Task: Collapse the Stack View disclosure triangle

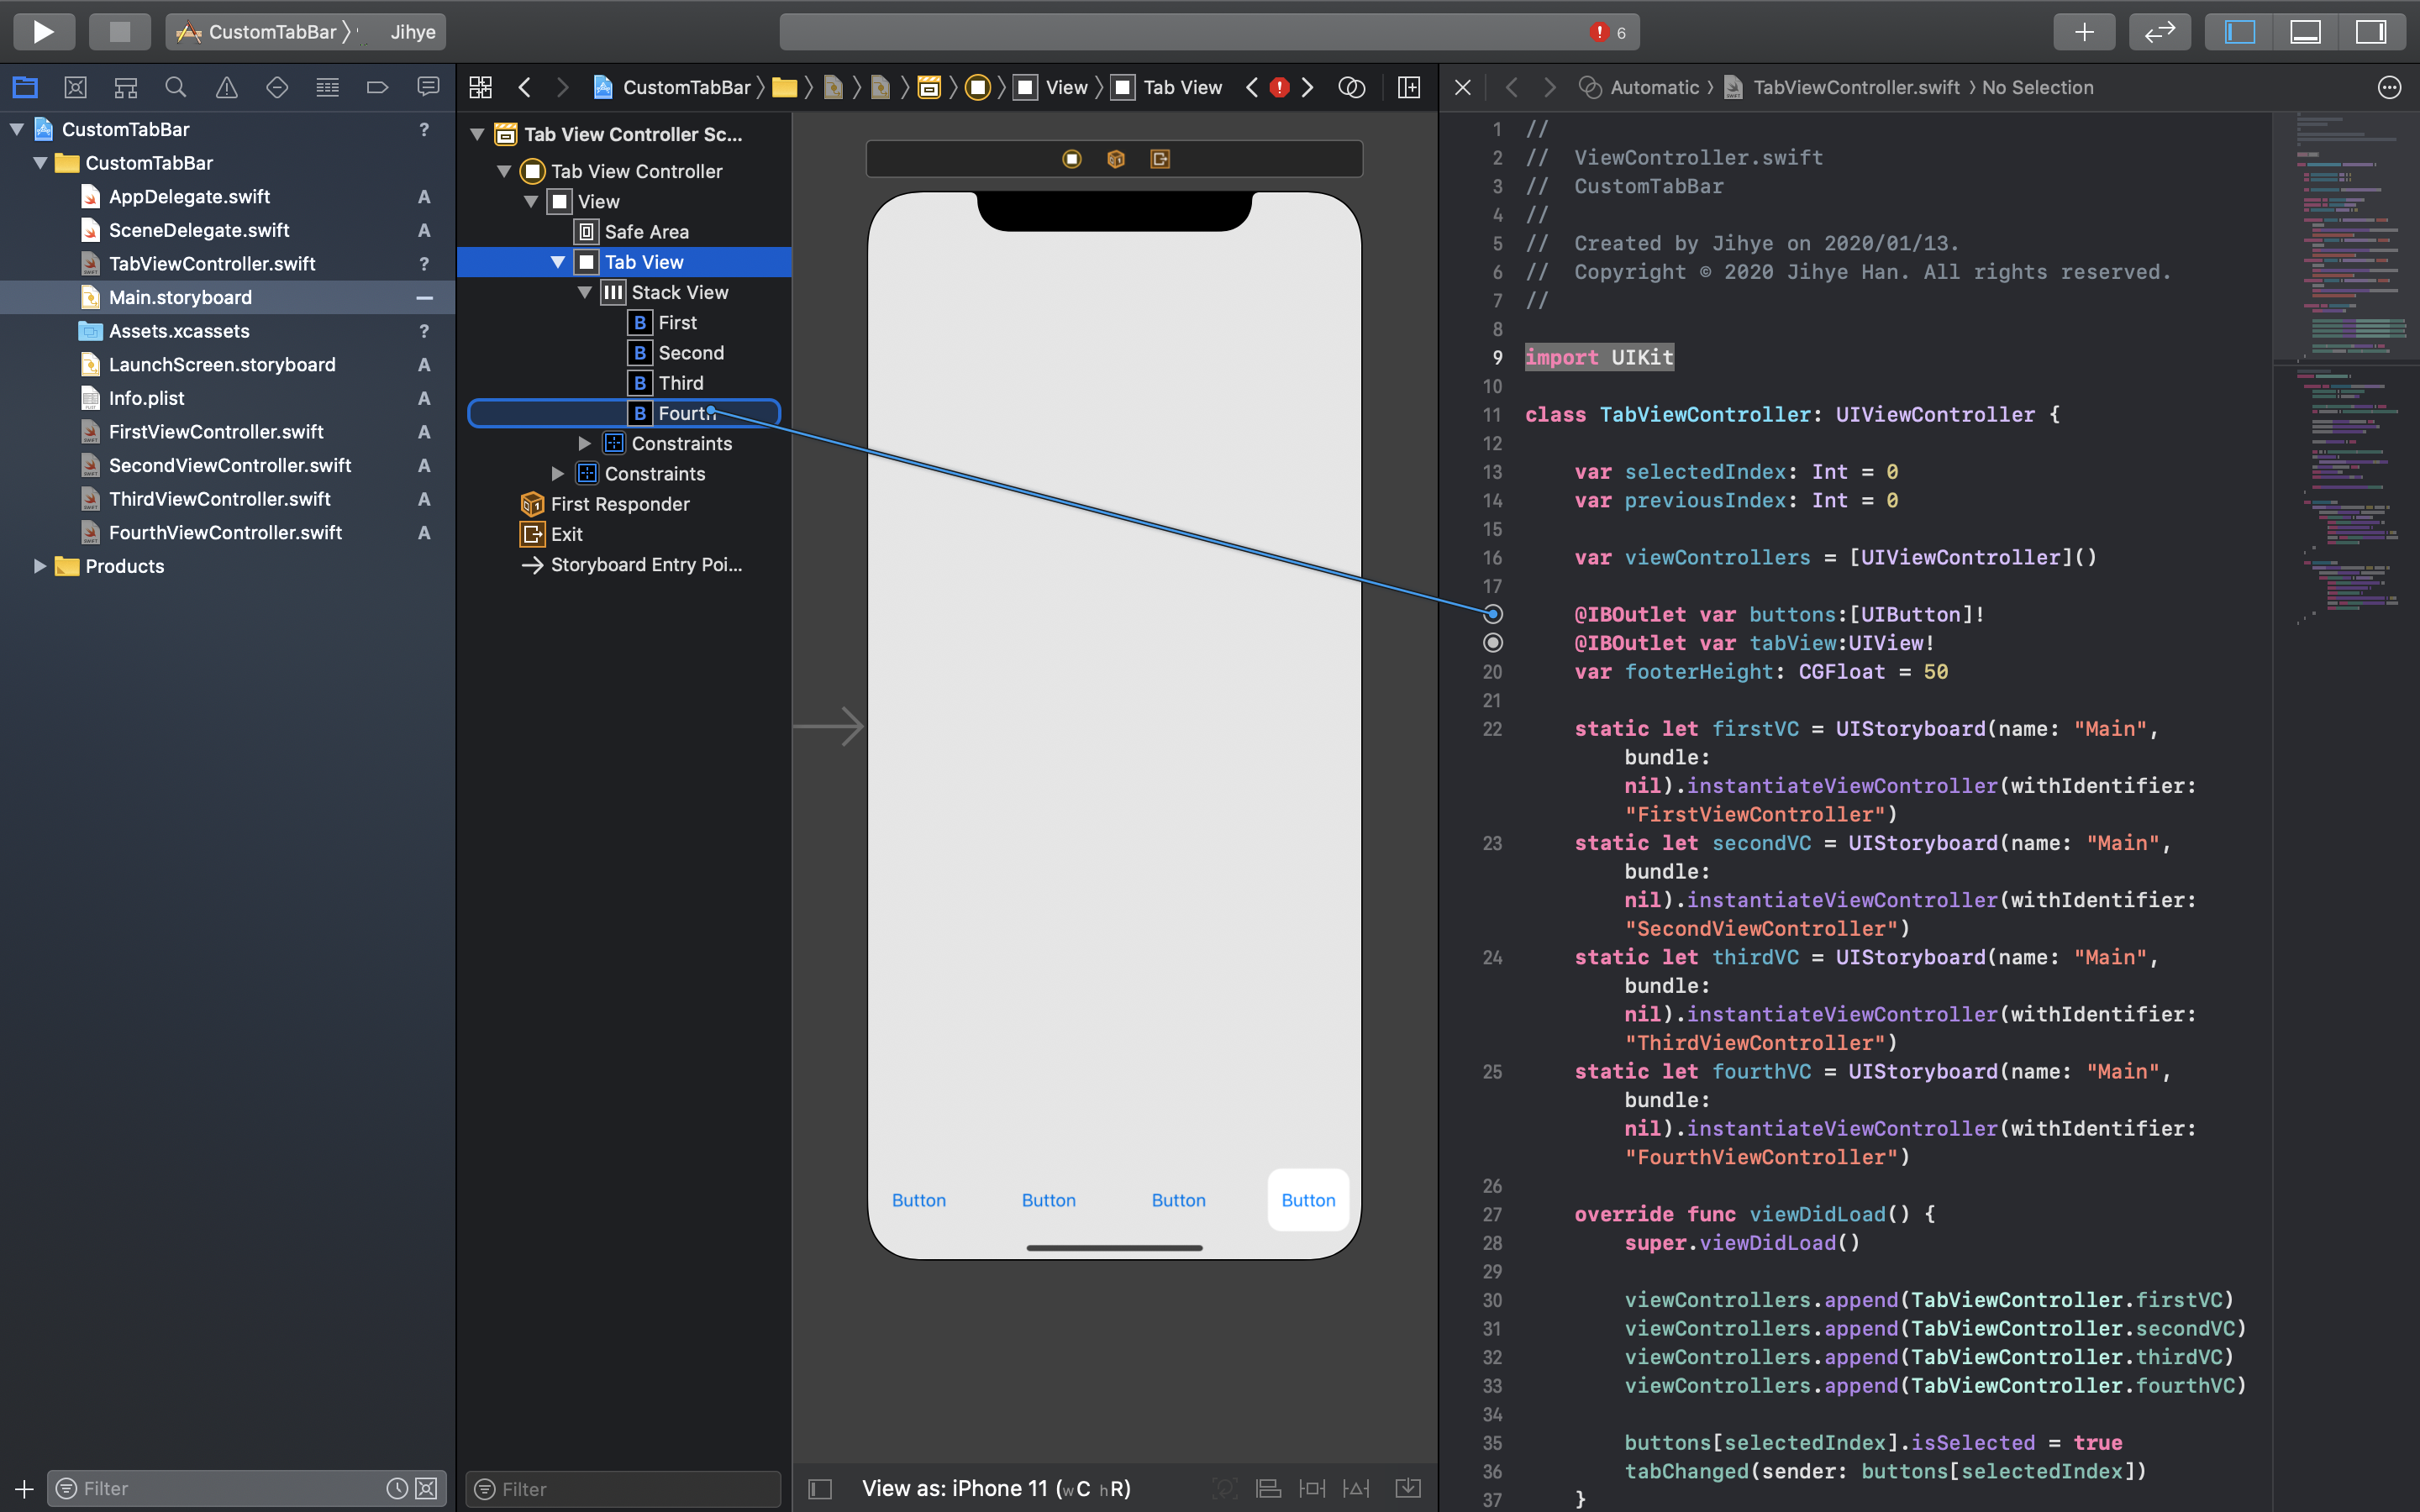Action: click(x=585, y=292)
